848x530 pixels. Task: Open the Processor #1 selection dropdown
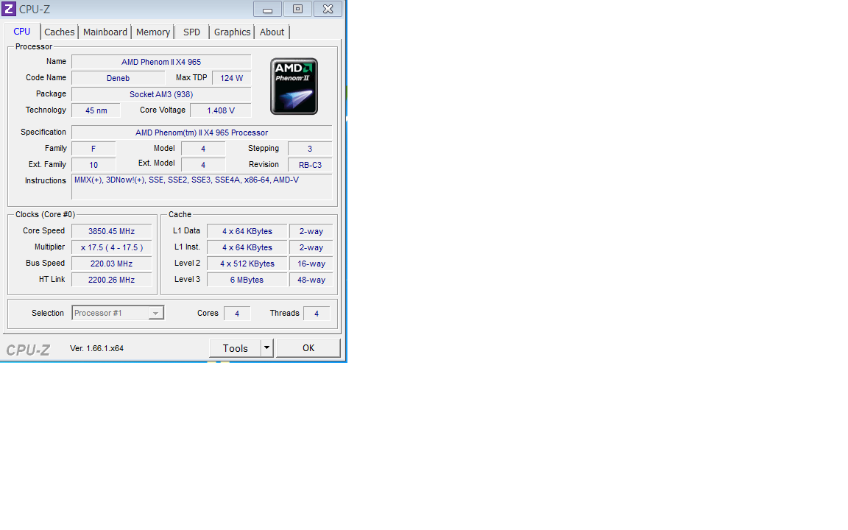tap(118, 313)
